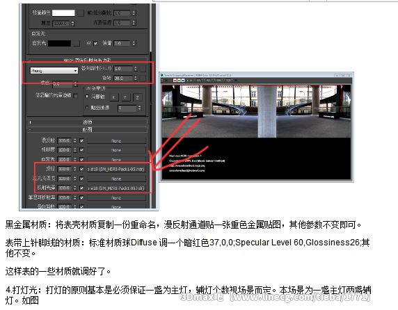398x310 pixels.
Task: Open the #19 SM_HDRI-Pack1-05.hdr map button
Action: point(116,169)
